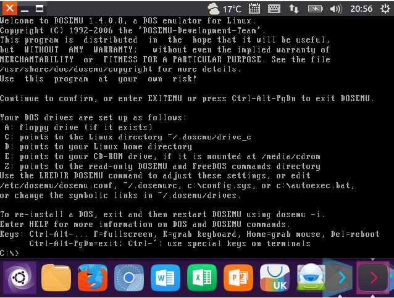Click the 'D: points to your Linux home directory' line
The width and height of the screenshot is (394, 298).
98,147
